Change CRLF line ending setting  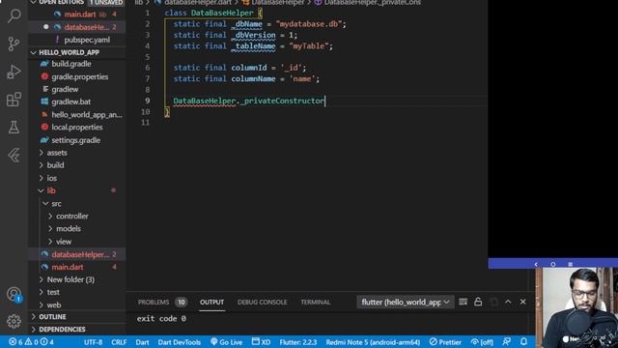(x=119, y=342)
